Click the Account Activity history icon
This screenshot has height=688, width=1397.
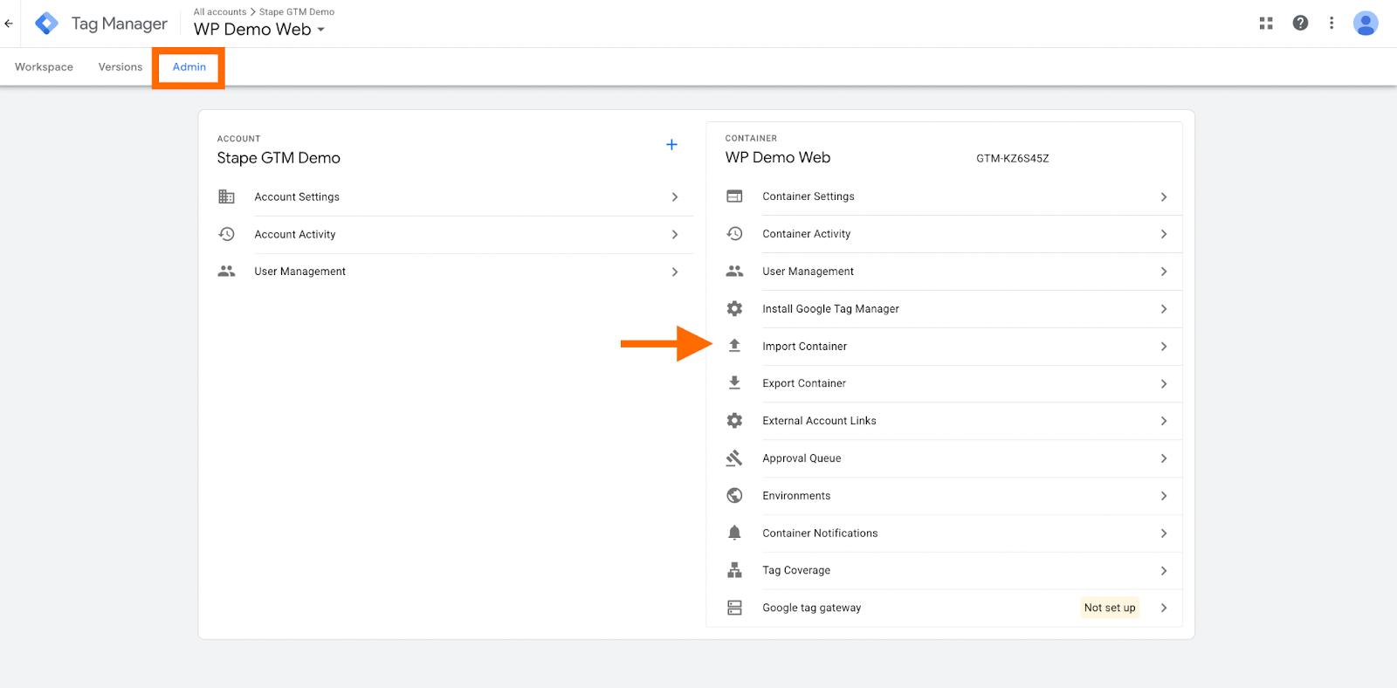[x=226, y=234]
